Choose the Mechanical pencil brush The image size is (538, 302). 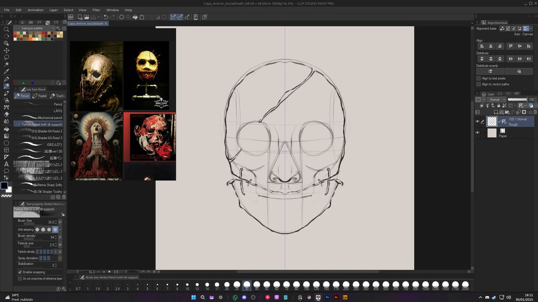(49, 118)
